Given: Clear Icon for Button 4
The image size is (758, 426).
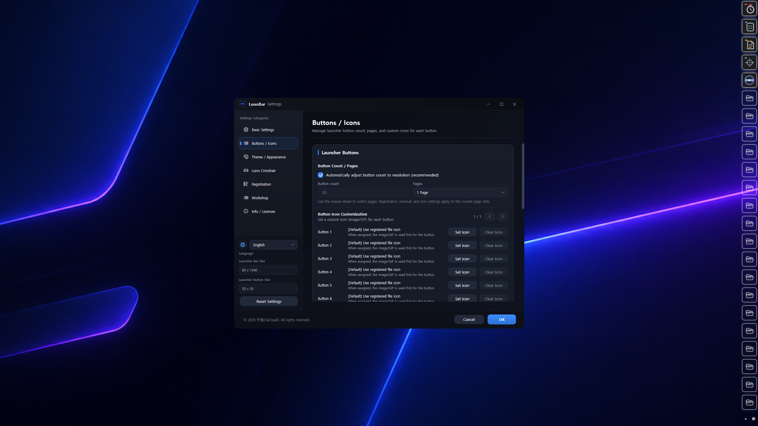Looking at the screenshot, I should 493,272.
